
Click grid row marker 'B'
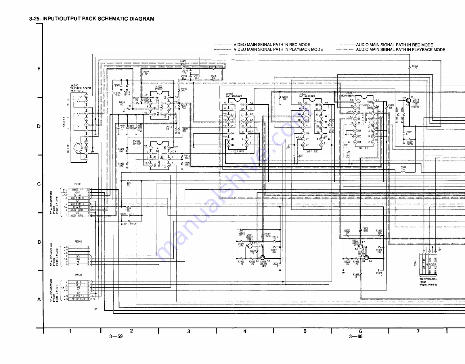39,242
